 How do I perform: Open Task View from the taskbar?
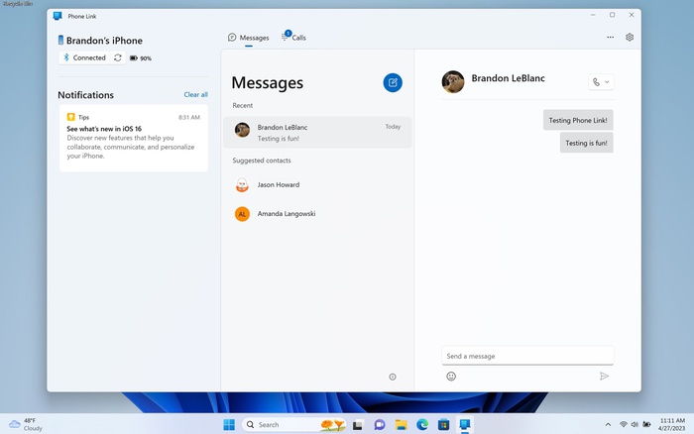coord(358,425)
